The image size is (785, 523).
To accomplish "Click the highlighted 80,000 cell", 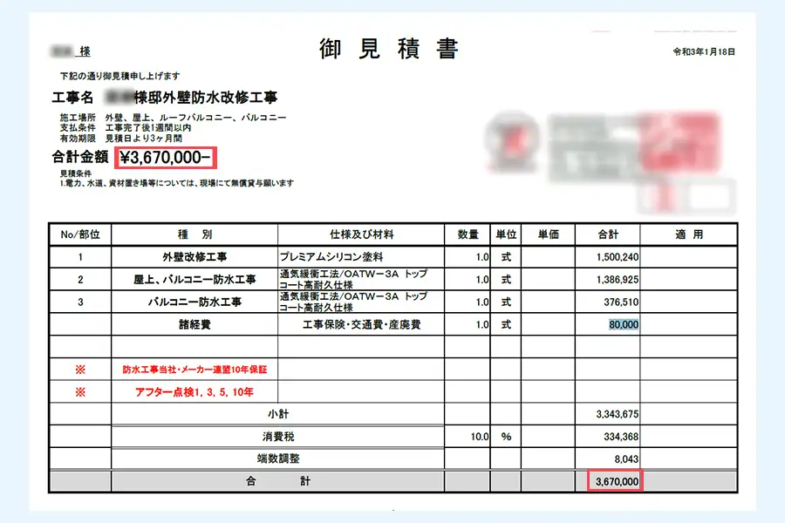I will pyautogui.click(x=624, y=324).
